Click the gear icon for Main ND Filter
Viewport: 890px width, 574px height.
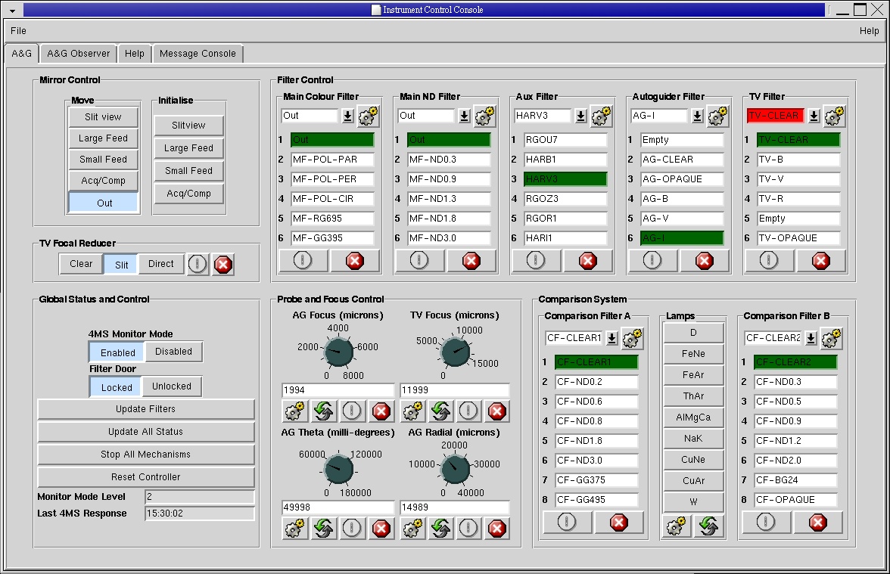pos(484,116)
